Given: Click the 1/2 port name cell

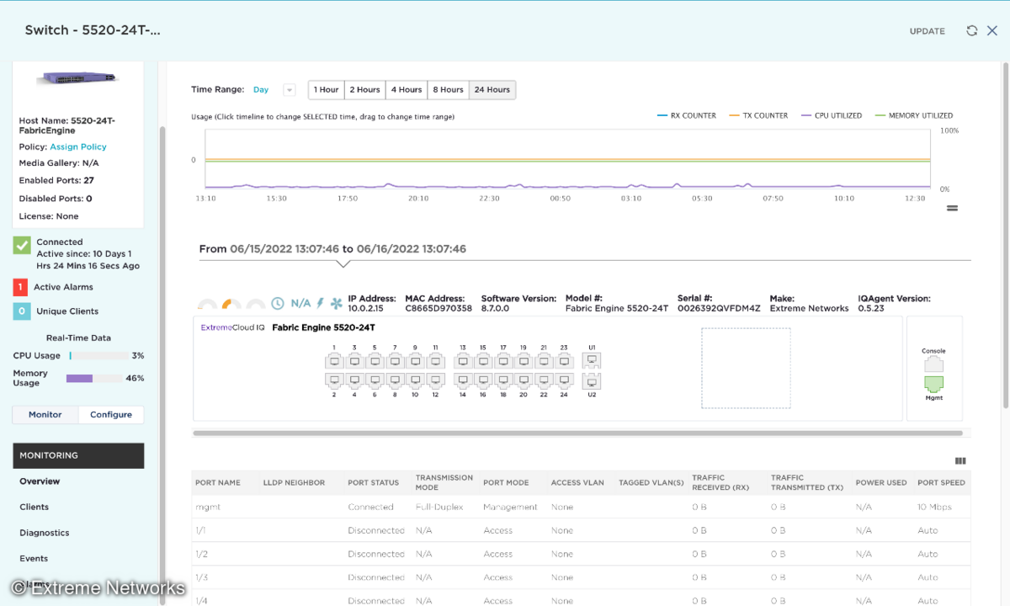Looking at the screenshot, I should click(202, 555).
